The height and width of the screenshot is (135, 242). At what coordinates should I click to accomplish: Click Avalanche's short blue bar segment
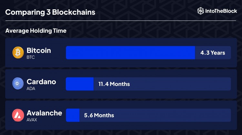pyautogui.click(x=73, y=115)
